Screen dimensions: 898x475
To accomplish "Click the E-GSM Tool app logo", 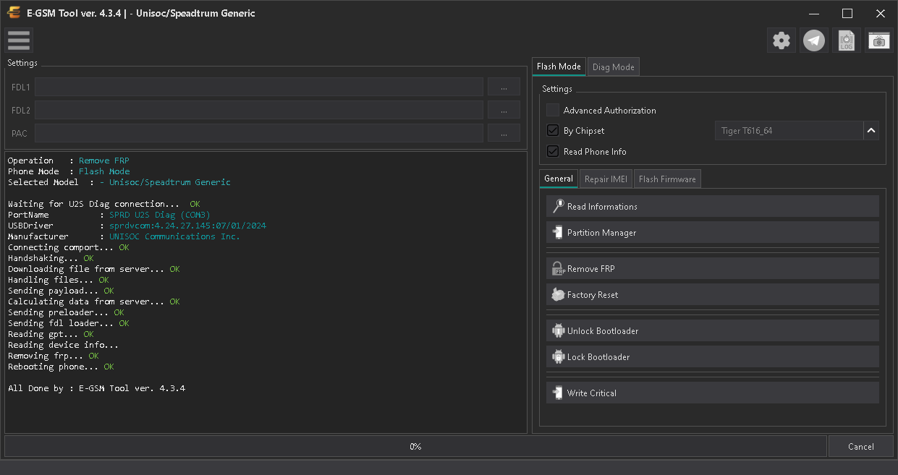I will [x=13, y=13].
